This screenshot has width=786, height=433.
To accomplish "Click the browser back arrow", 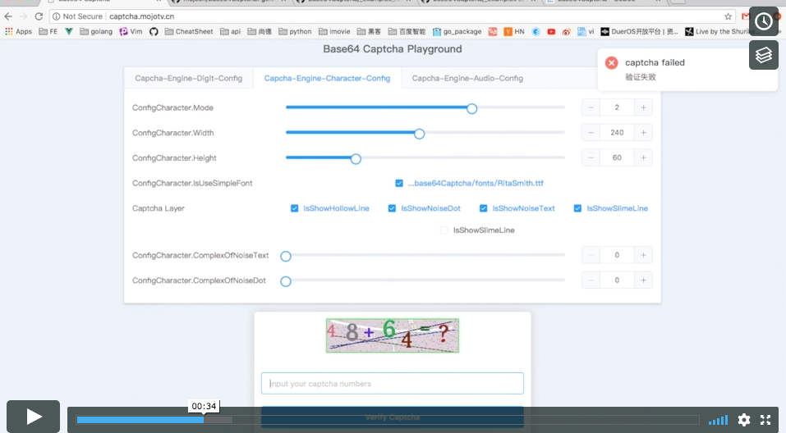I will point(8,16).
